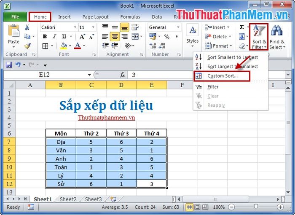This screenshot has width=295, height=215.
Task: Open the Styles gallery
Action: 192,36
